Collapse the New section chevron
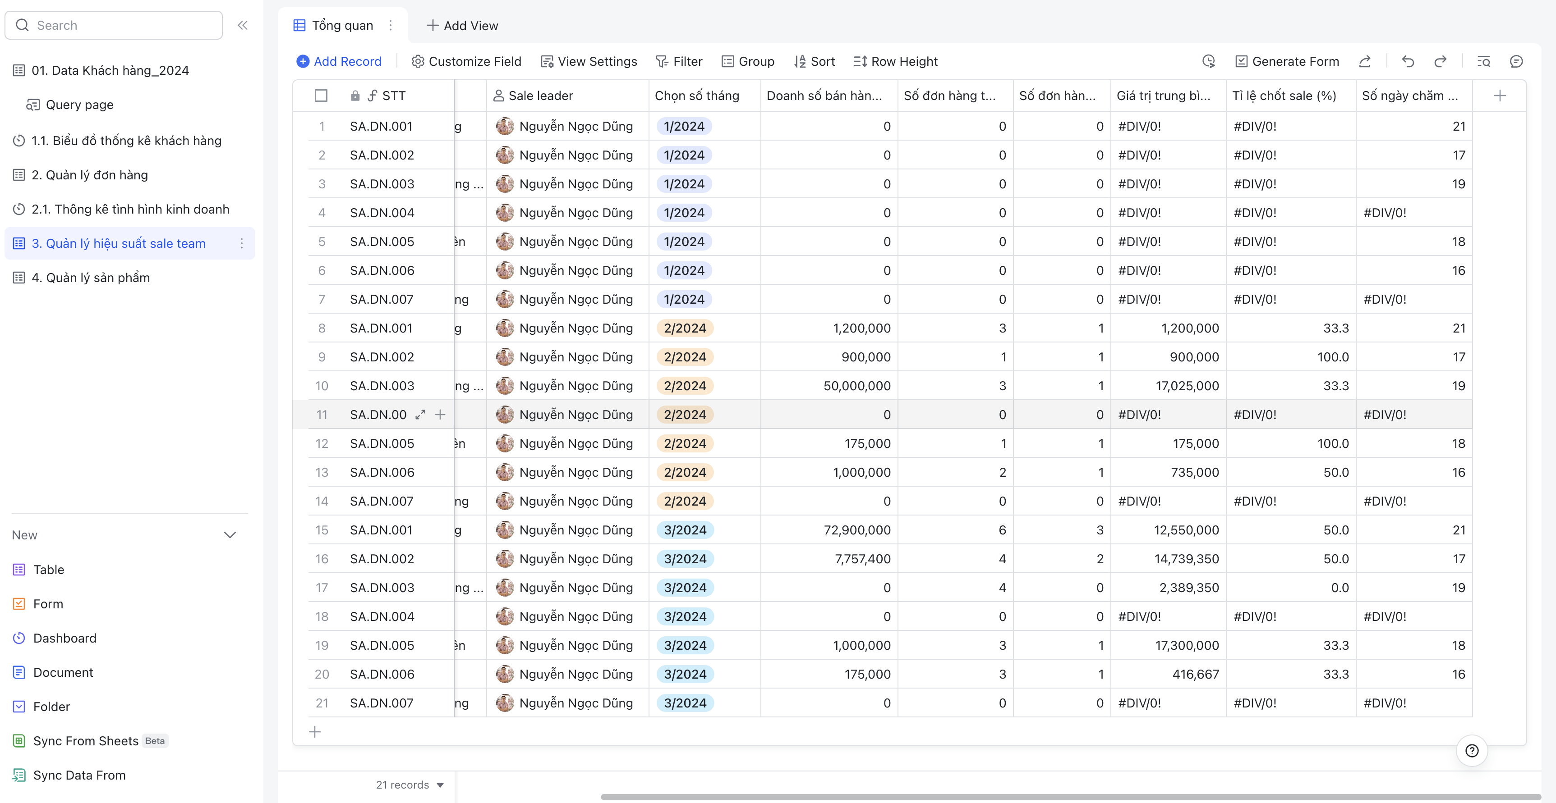1556x803 pixels. pos(230,535)
